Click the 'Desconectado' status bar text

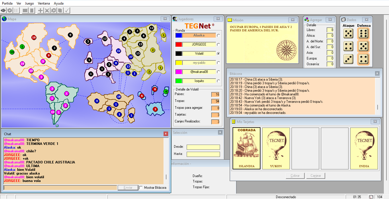tap(286, 197)
